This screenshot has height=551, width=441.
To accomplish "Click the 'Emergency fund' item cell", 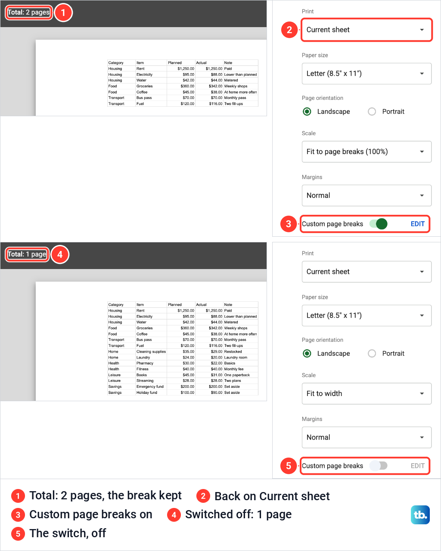I will (x=151, y=387).
